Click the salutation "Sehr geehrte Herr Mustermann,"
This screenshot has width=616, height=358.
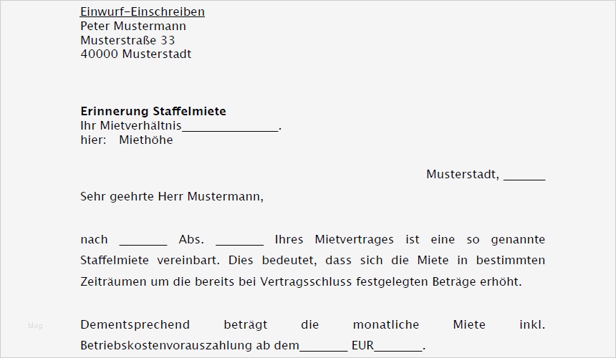[172, 195]
